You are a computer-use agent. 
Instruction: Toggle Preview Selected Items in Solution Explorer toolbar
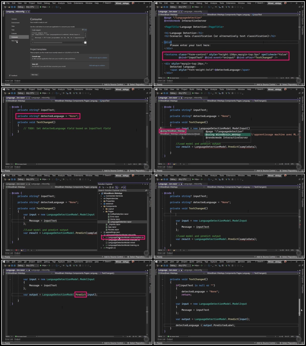click(124, 187)
